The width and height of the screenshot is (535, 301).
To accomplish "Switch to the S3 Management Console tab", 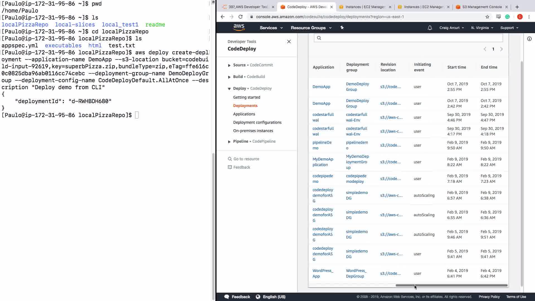I will click(x=482, y=7).
